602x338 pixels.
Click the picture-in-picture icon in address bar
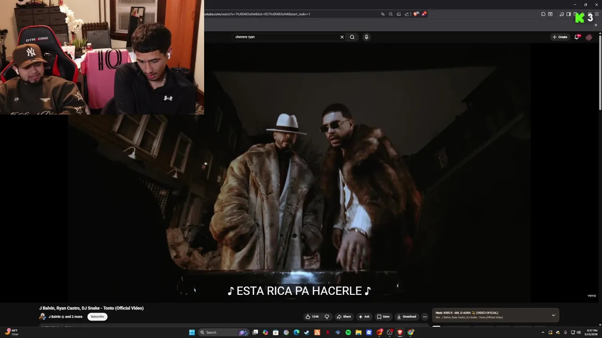(x=399, y=14)
